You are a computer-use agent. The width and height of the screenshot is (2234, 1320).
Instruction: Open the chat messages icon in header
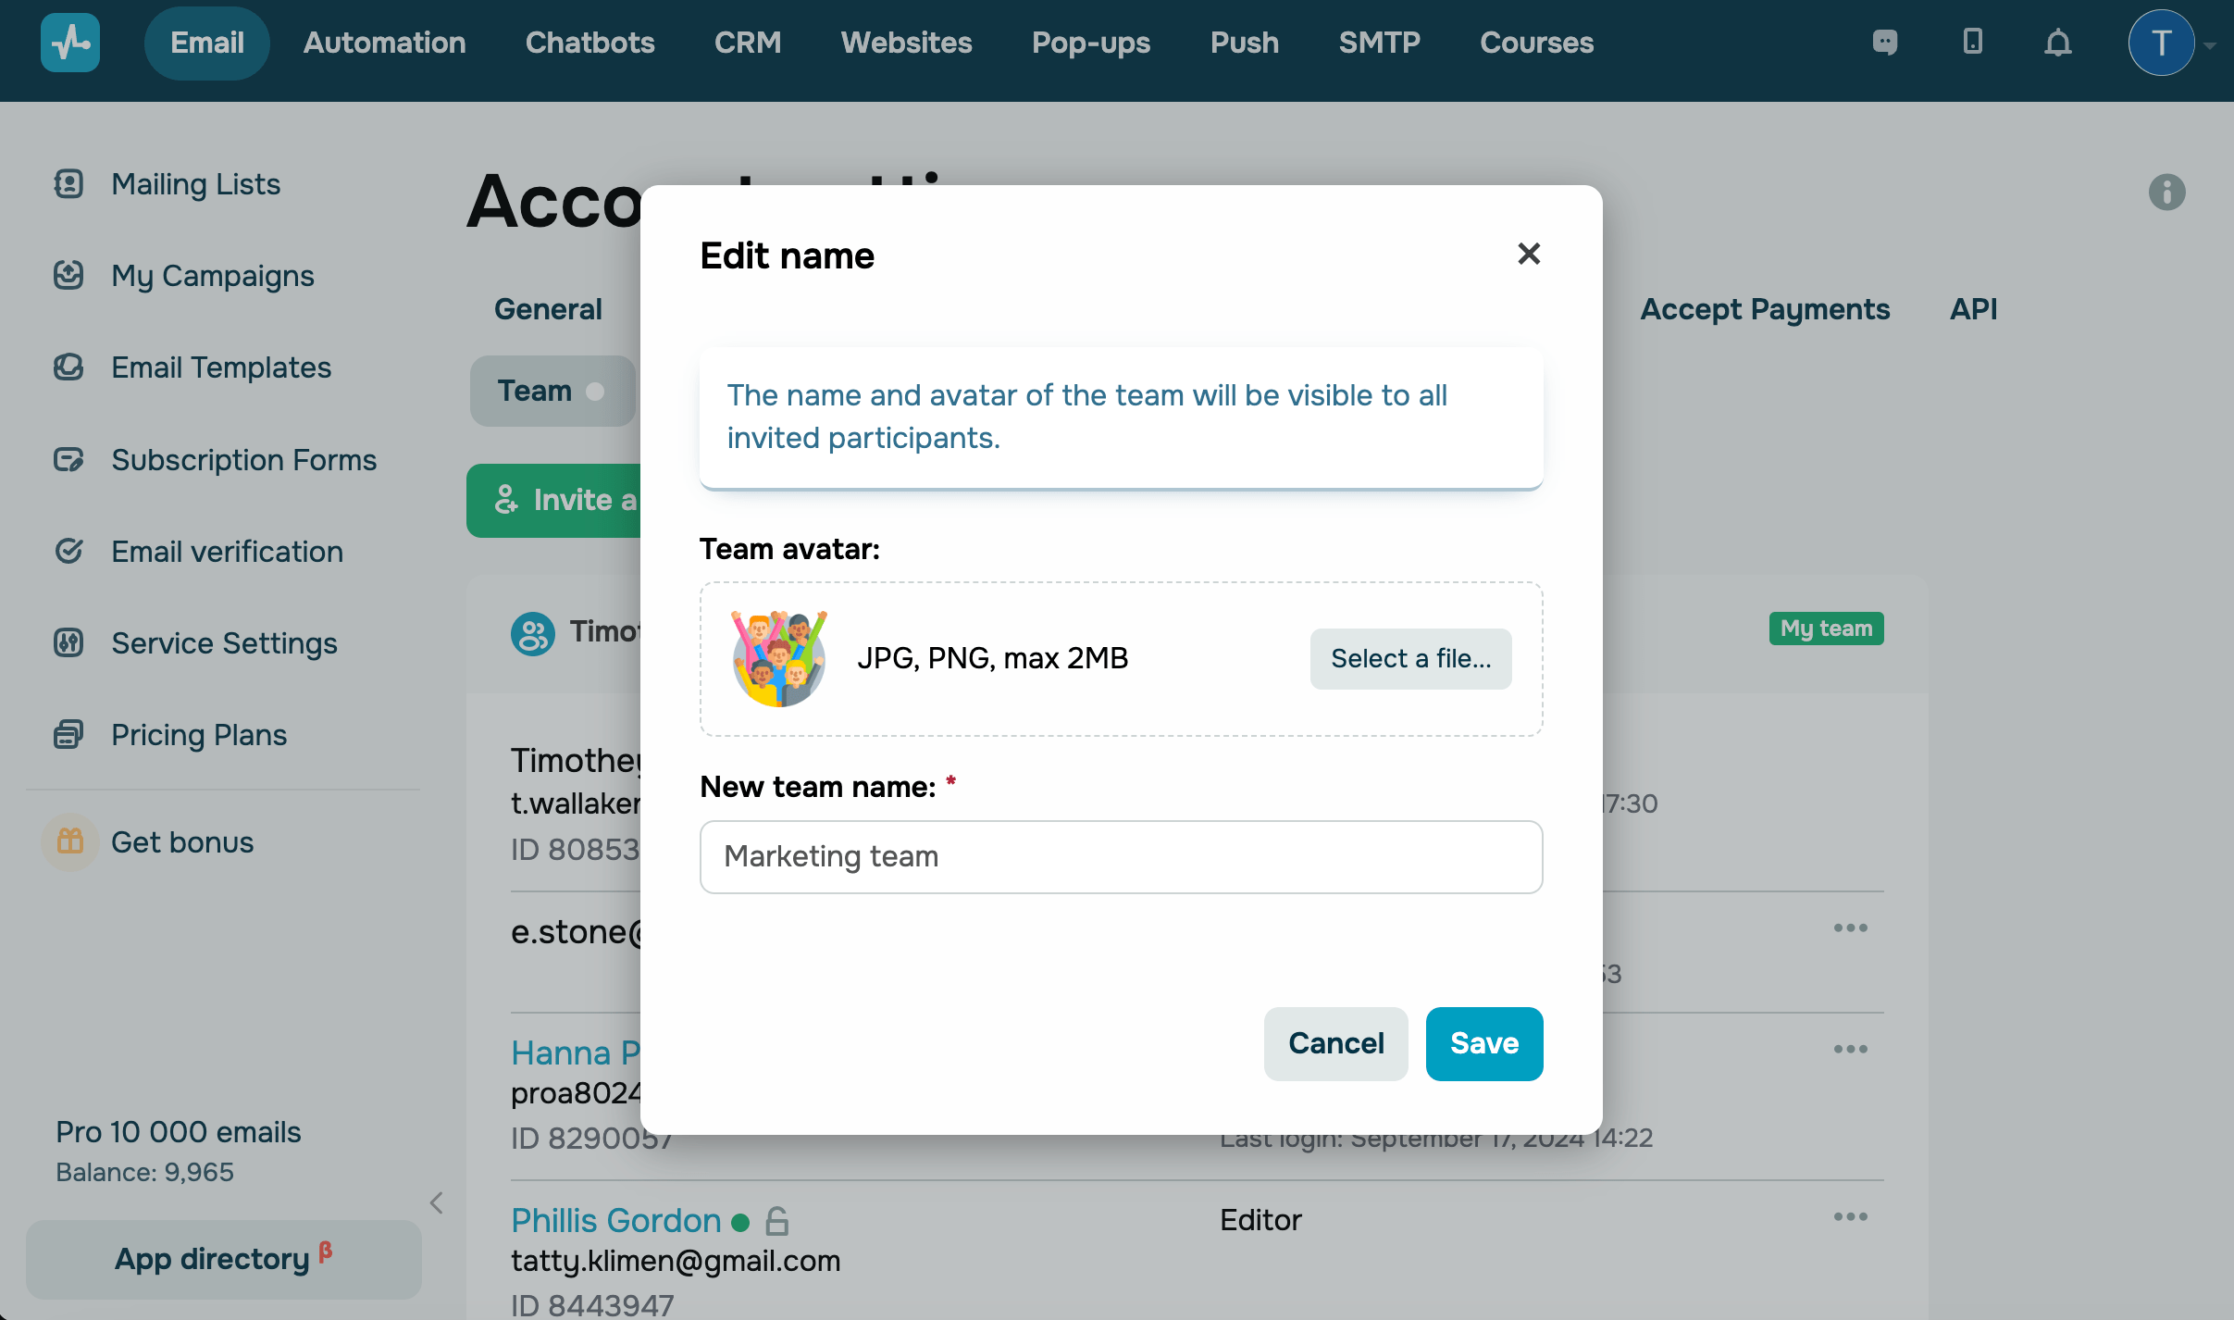coord(1885,43)
